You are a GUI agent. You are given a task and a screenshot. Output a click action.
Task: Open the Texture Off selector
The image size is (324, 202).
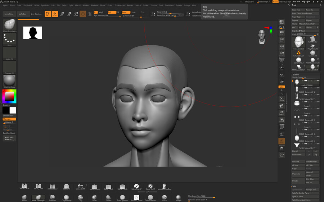[9, 68]
